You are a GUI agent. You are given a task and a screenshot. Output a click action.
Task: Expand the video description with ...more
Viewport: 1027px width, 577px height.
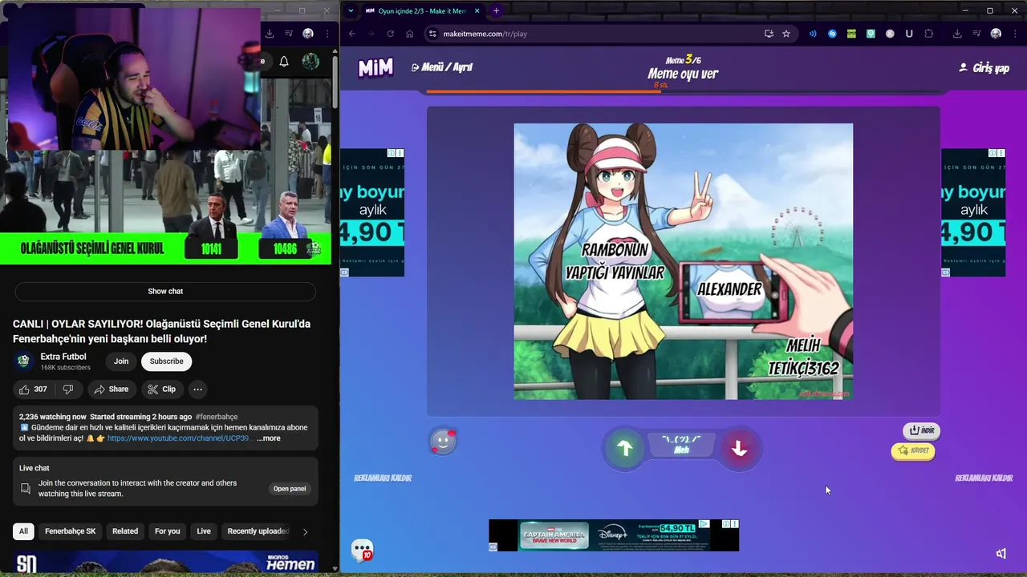pyautogui.click(x=269, y=438)
